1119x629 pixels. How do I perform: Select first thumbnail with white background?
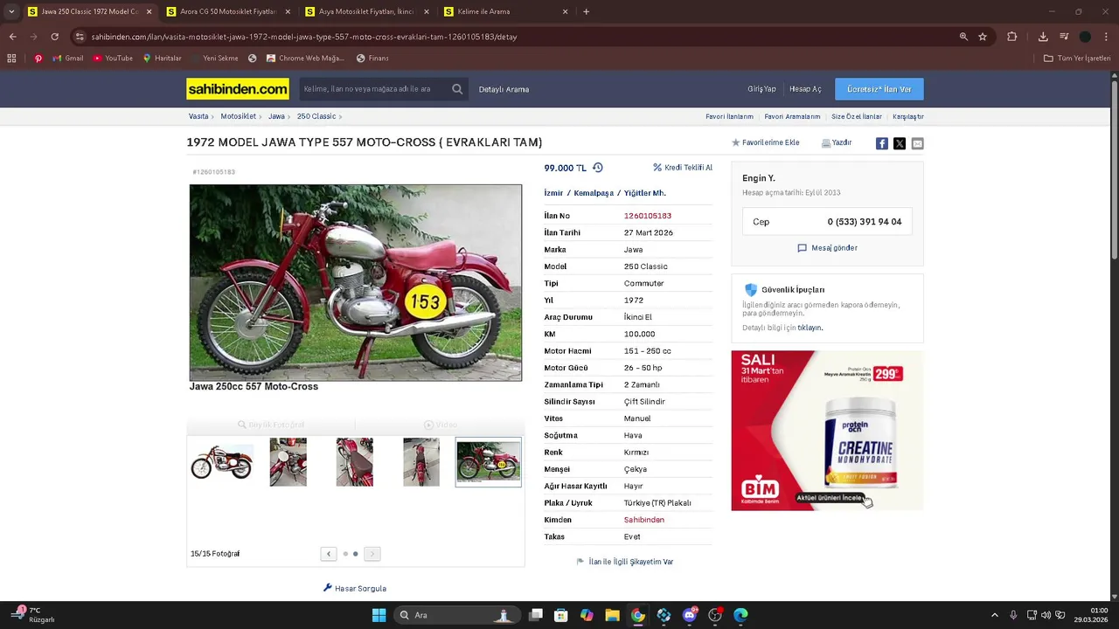click(x=222, y=462)
